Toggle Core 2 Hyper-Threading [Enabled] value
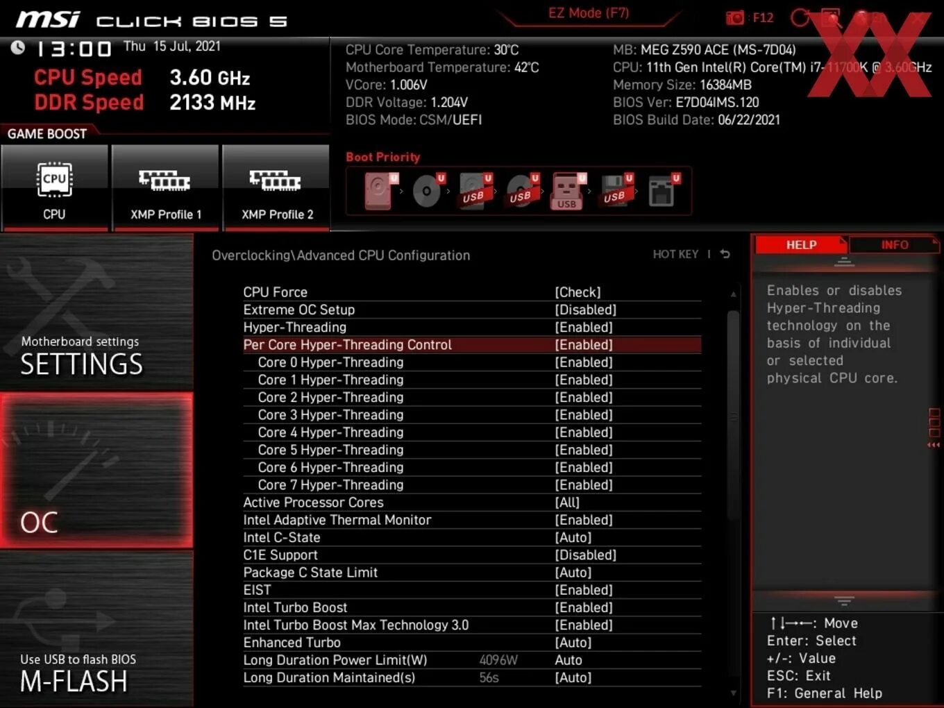The image size is (944, 708). (583, 397)
